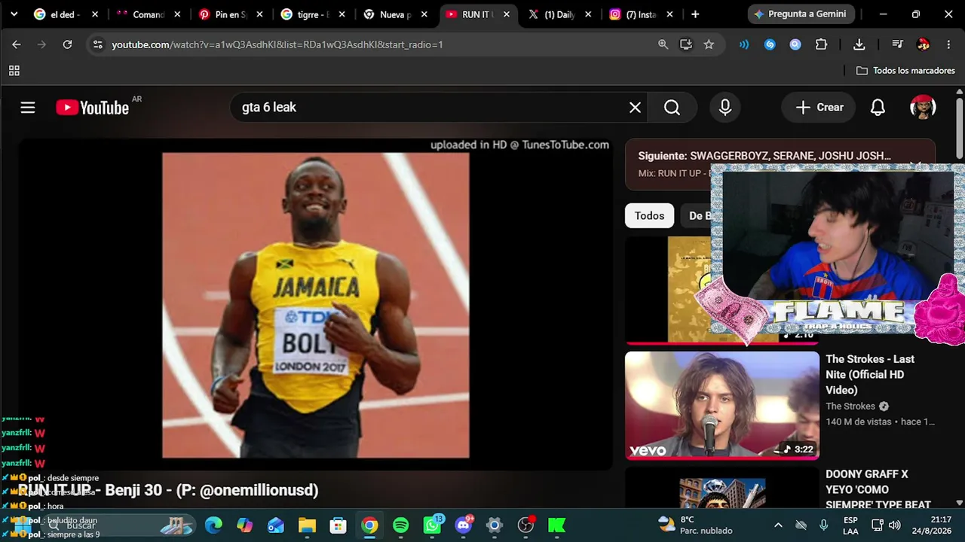Open The Strokes Last Nite thumbnail

coord(722,405)
